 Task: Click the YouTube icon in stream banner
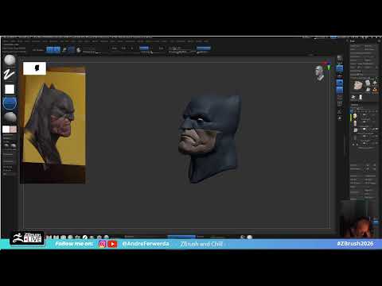(x=112, y=244)
